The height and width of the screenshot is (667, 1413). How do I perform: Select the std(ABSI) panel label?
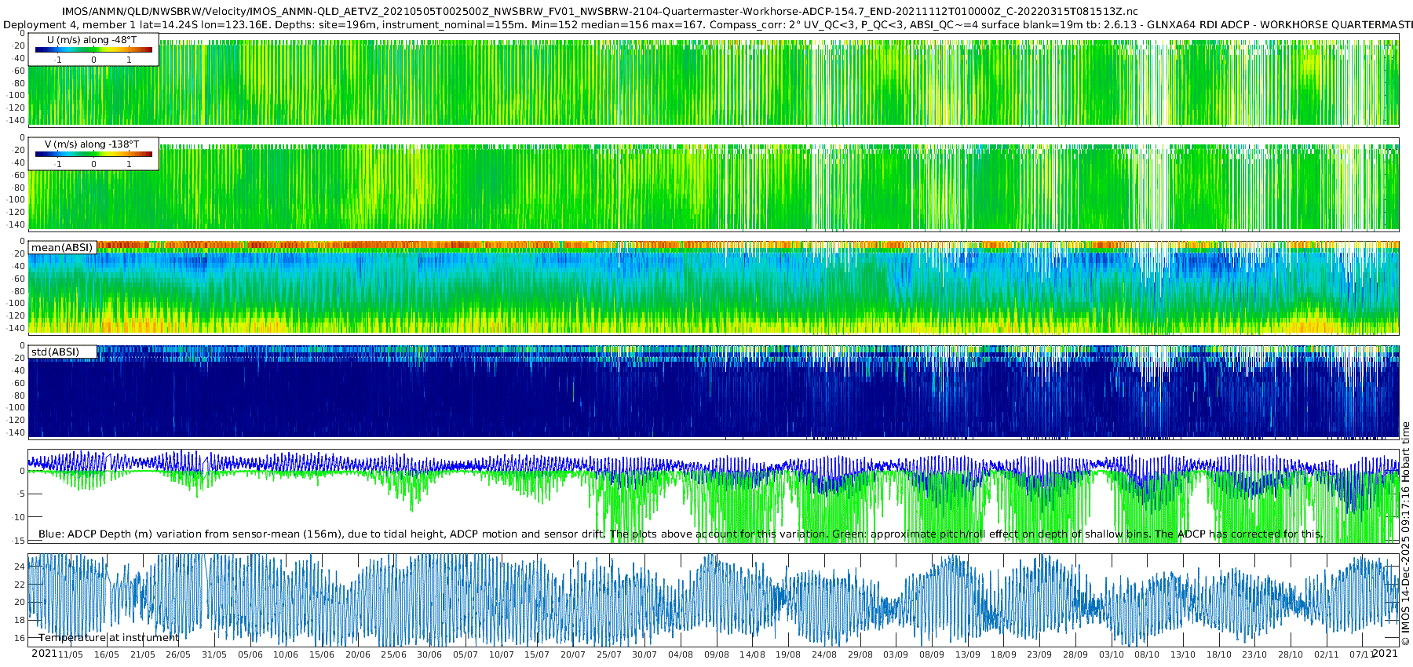point(63,352)
